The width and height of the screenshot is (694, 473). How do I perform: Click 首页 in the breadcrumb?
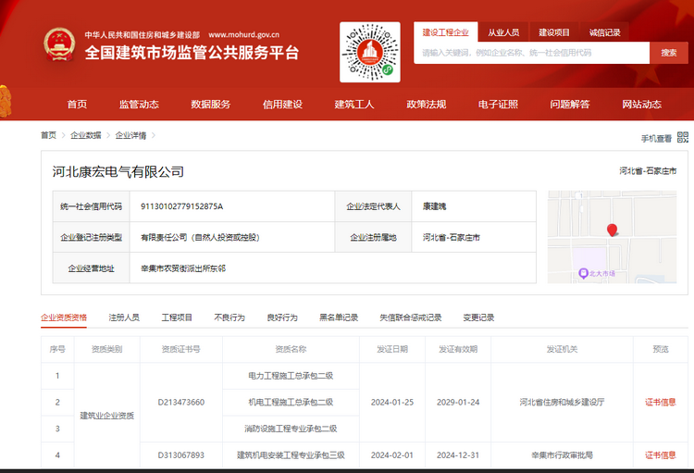(49, 135)
